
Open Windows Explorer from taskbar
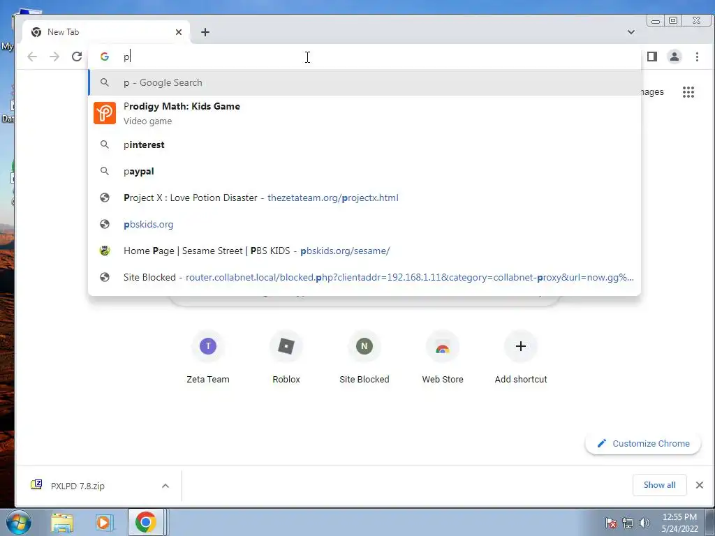point(62,523)
